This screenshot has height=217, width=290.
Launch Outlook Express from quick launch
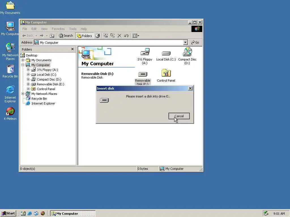point(36,213)
